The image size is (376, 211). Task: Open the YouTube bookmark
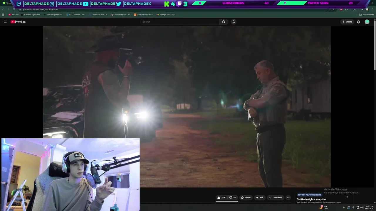click(14, 14)
